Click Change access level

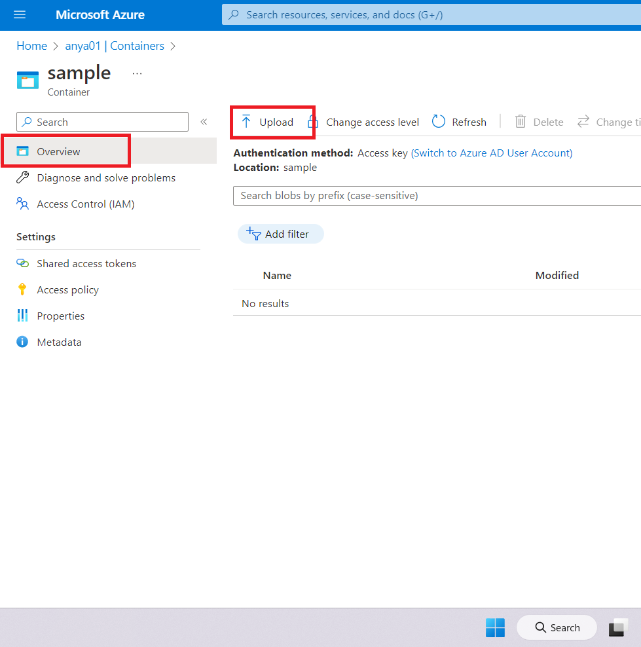[364, 122]
